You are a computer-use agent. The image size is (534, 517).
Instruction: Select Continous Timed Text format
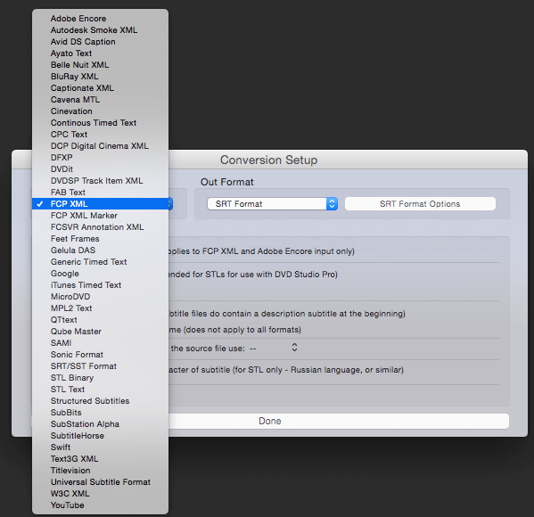[100, 123]
